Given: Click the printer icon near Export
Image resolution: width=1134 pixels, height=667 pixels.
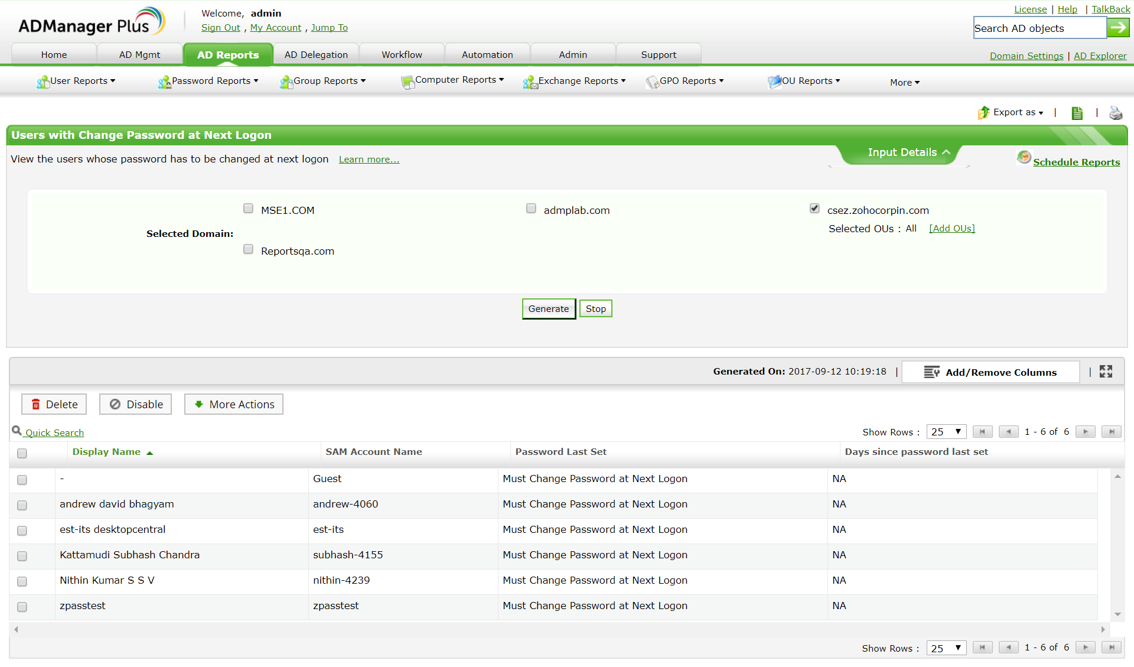Looking at the screenshot, I should (x=1116, y=113).
